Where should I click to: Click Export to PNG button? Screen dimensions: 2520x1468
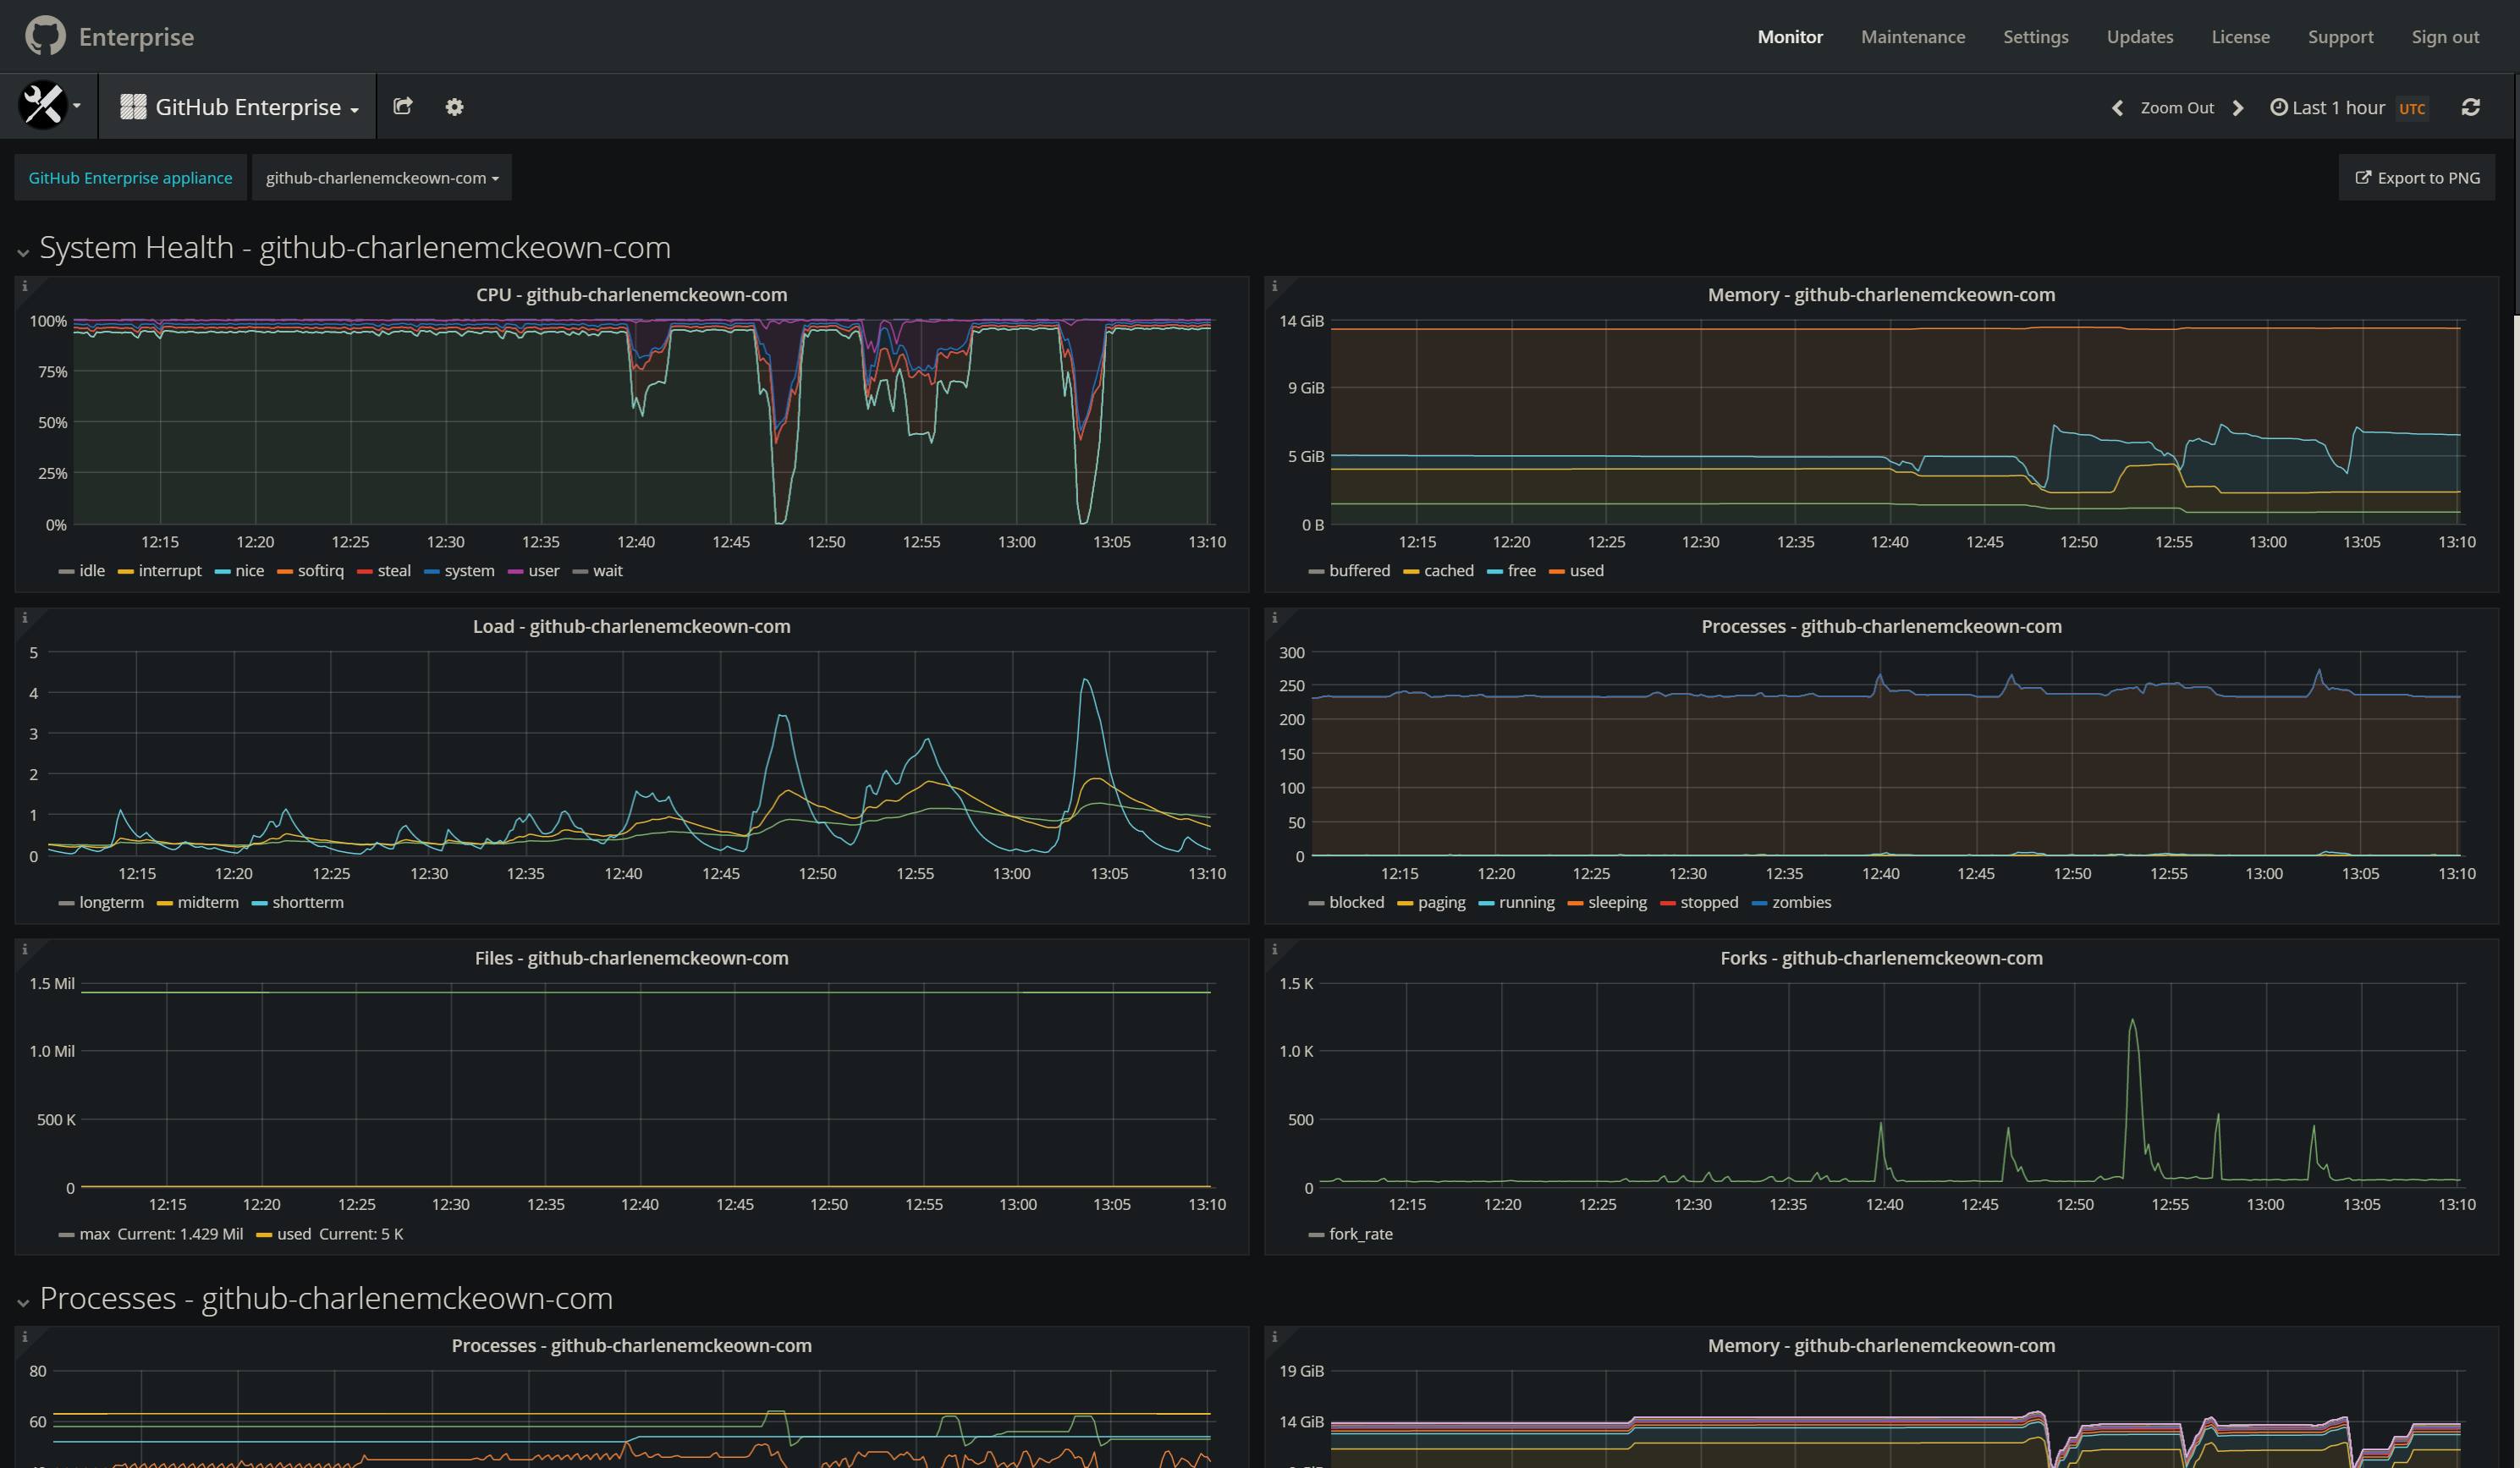(2417, 178)
